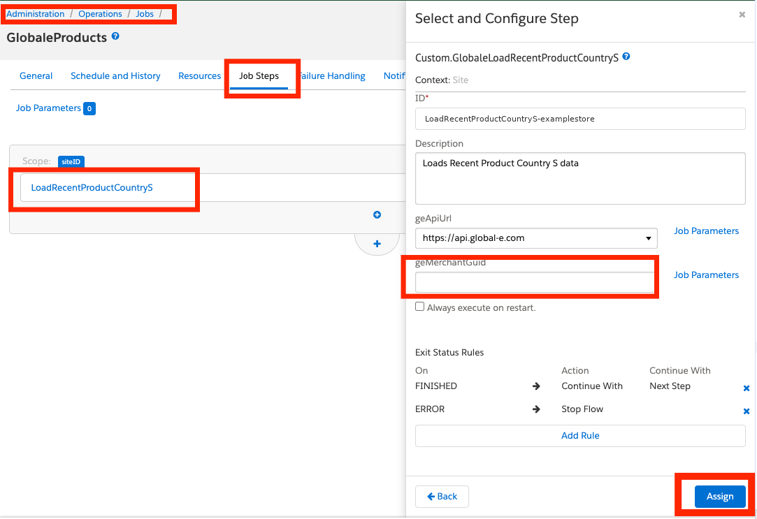Viewport: 757px width, 519px height.
Task: Enable Always execute on restart checkbox
Action: [x=420, y=307]
